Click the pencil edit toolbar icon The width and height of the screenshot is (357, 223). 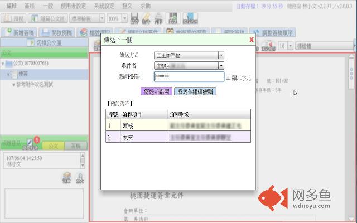point(146,18)
